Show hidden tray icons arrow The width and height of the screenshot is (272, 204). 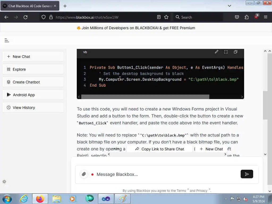tap(226, 199)
